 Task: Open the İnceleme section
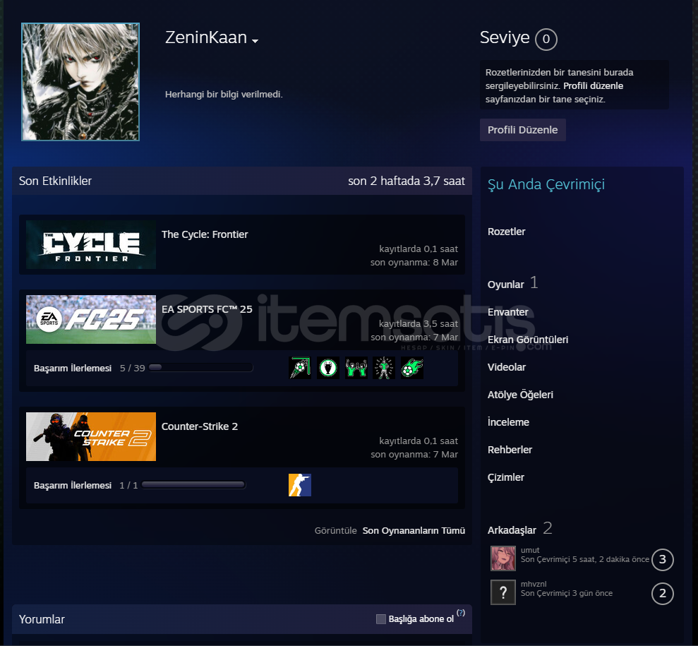point(508,422)
